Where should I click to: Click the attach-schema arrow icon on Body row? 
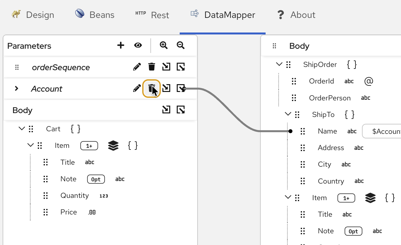click(x=166, y=110)
